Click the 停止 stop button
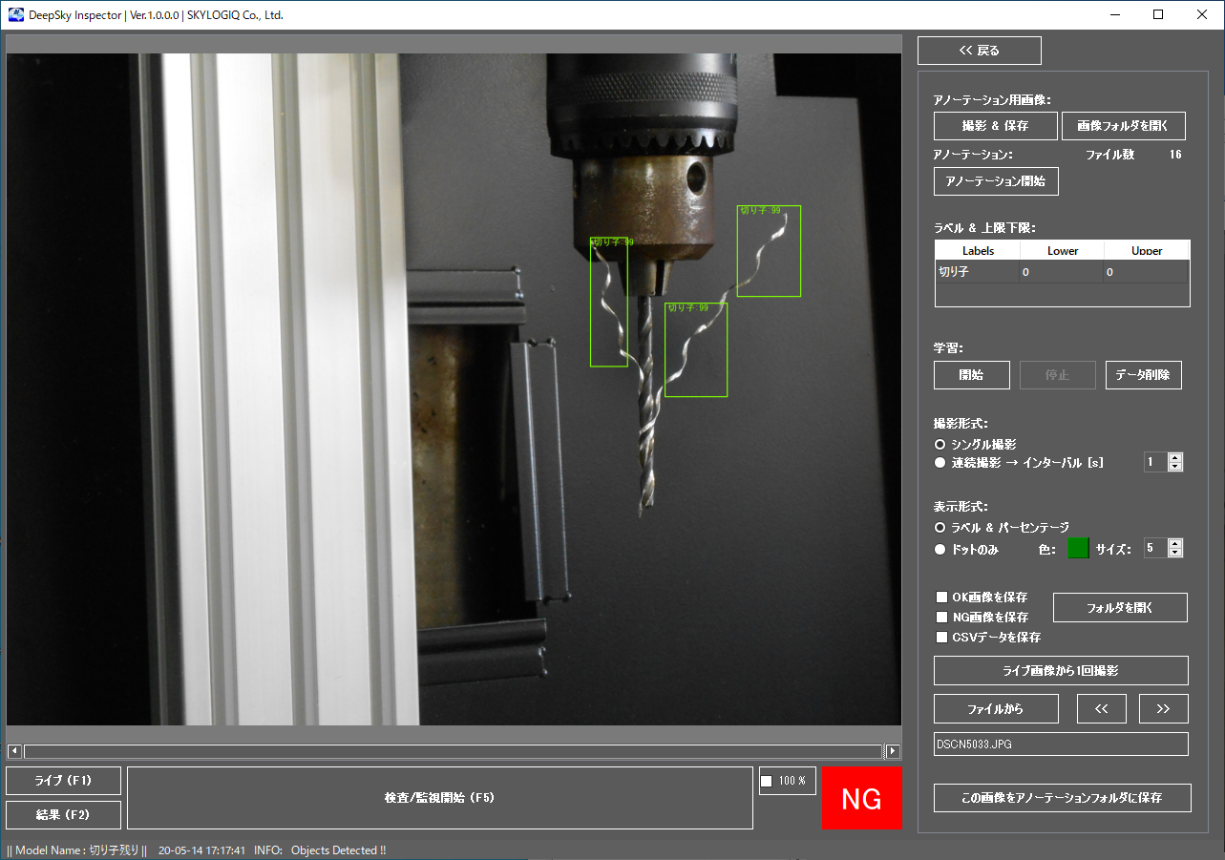 coord(1058,375)
